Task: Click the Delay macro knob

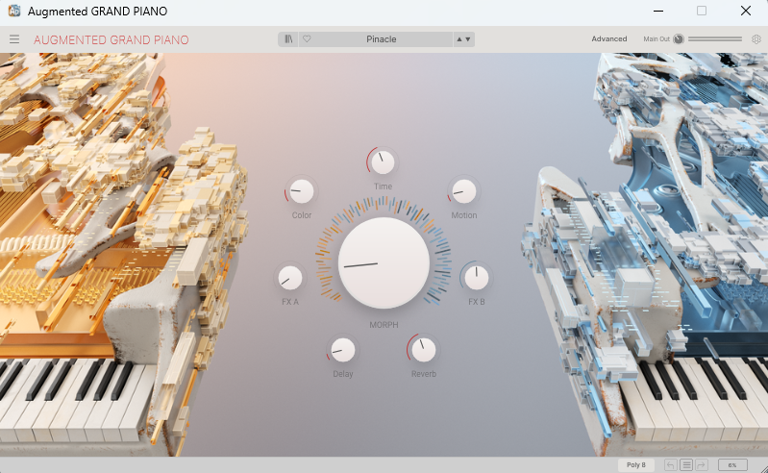Action: (343, 349)
